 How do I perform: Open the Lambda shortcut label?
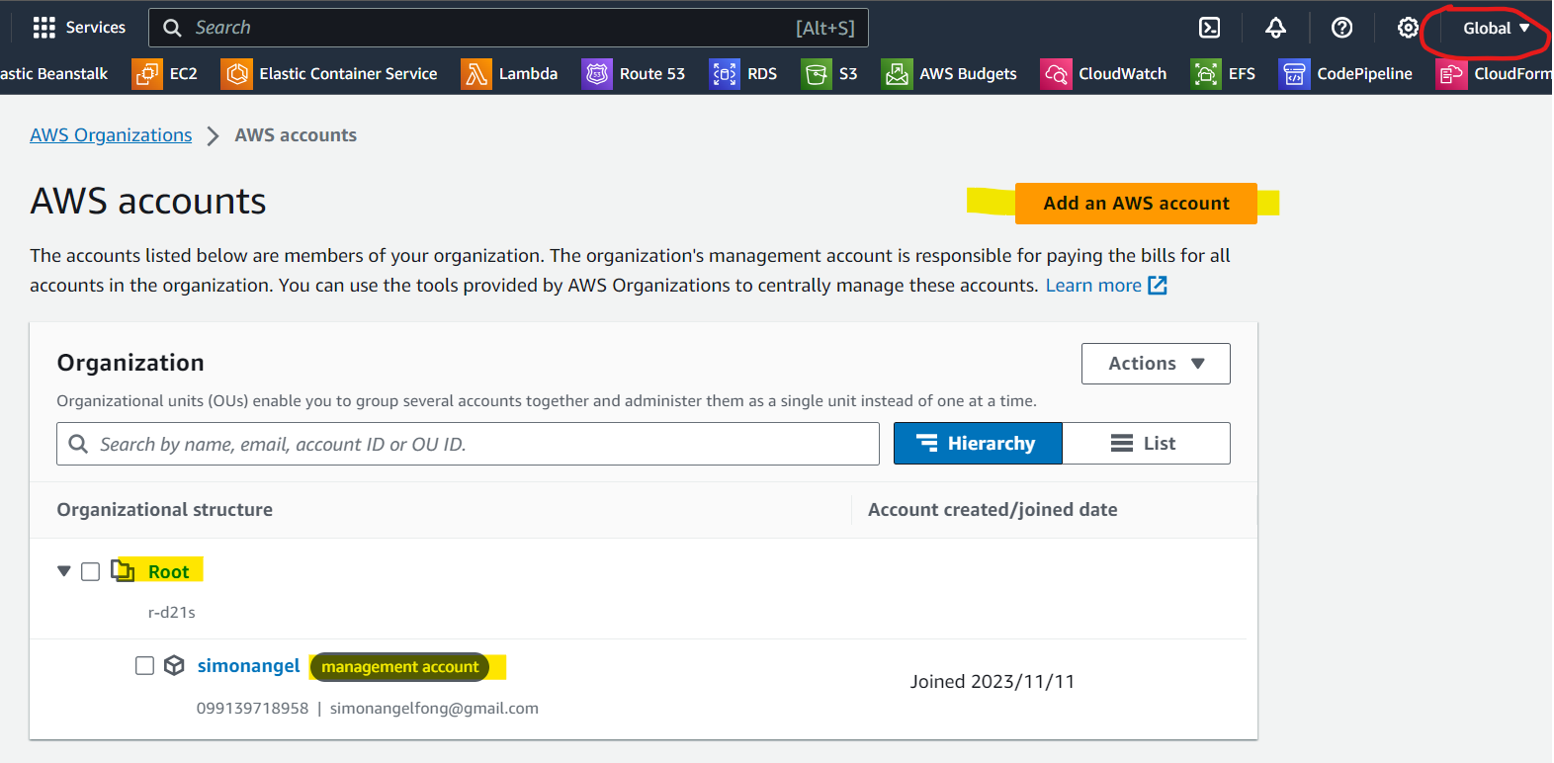point(528,74)
